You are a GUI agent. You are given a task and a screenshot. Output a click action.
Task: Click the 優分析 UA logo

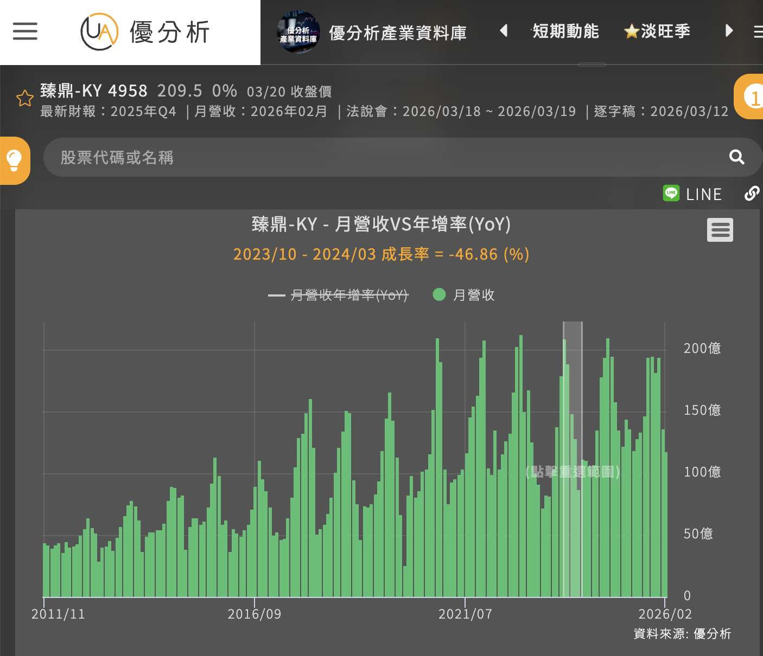coord(145,32)
